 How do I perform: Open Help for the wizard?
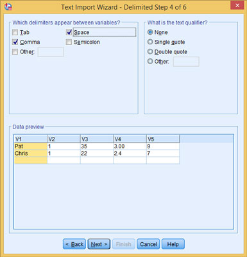[x=173, y=244]
